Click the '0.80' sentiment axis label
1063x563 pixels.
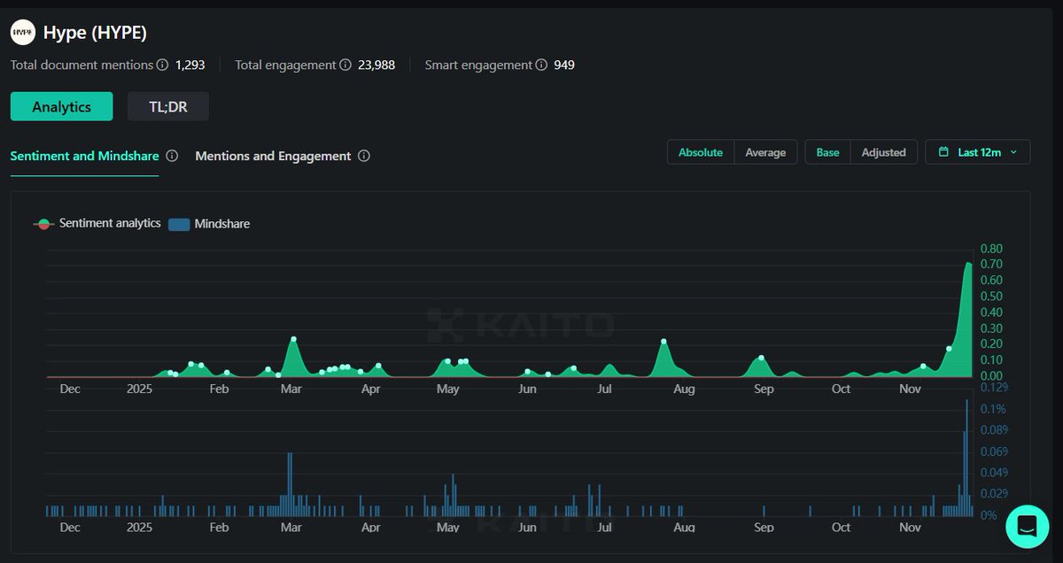[x=991, y=249]
